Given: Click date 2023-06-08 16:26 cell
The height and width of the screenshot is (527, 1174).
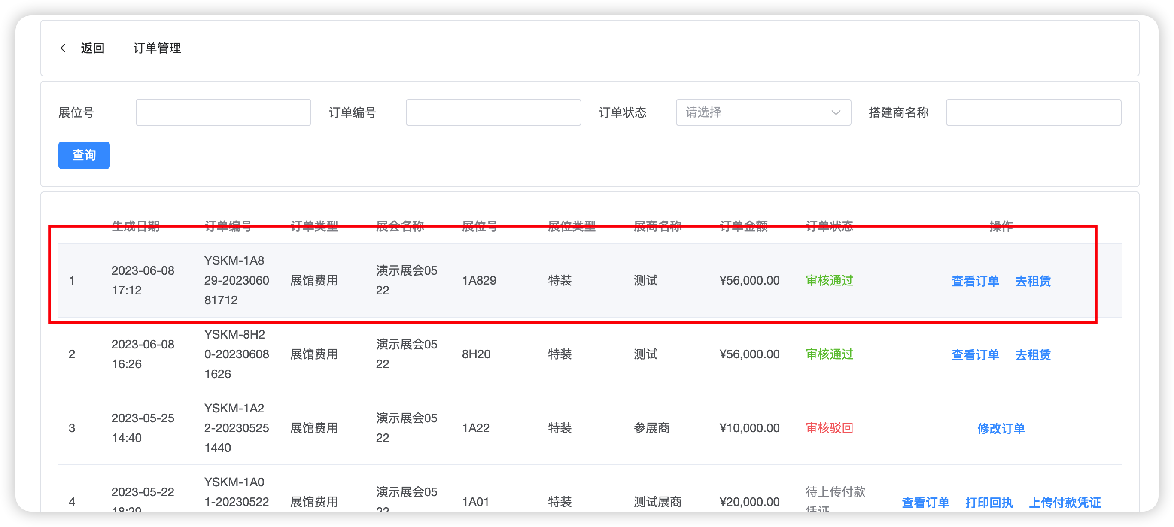Looking at the screenshot, I should click(143, 354).
